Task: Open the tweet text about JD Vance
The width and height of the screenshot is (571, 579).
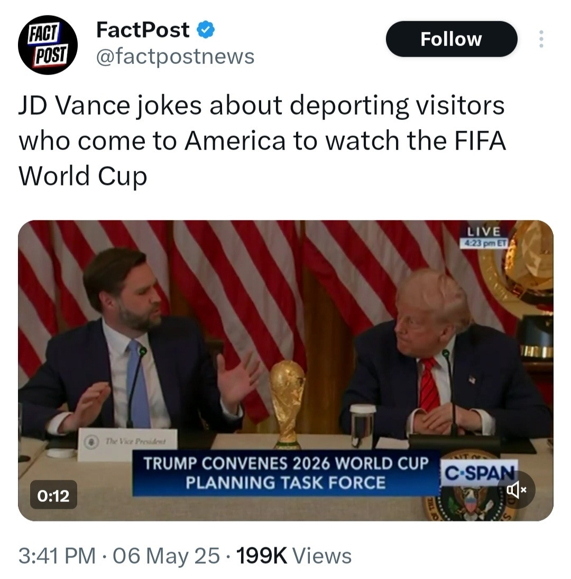Action: coord(262,141)
